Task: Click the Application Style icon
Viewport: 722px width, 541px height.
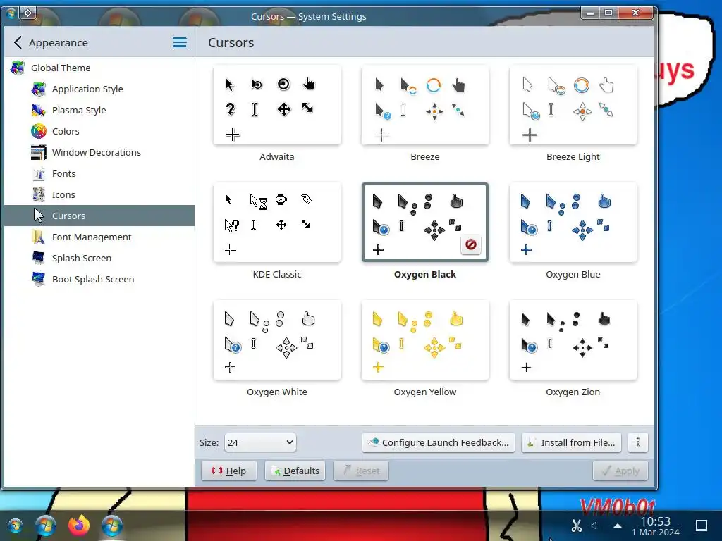Action: coord(39,89)
